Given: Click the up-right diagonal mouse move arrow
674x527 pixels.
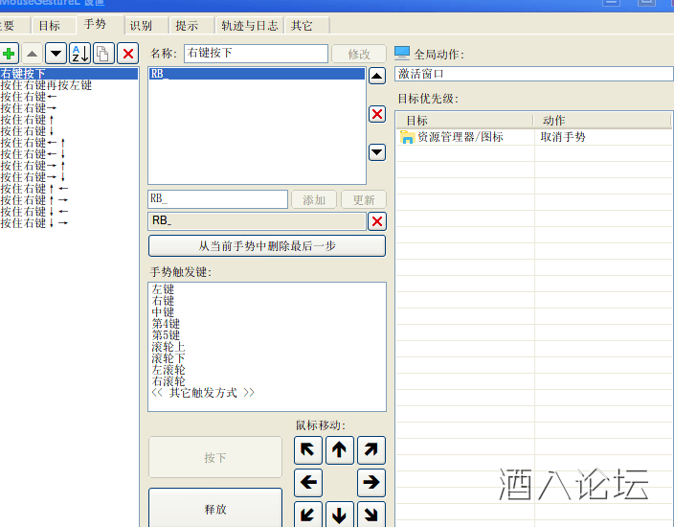Looking at the screenshot, I should point(371,449).
